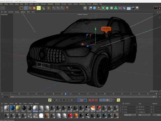This screenshot has height=121, width=161.
Task: Click the Y size input field
Action: click(x=144, y=110)
